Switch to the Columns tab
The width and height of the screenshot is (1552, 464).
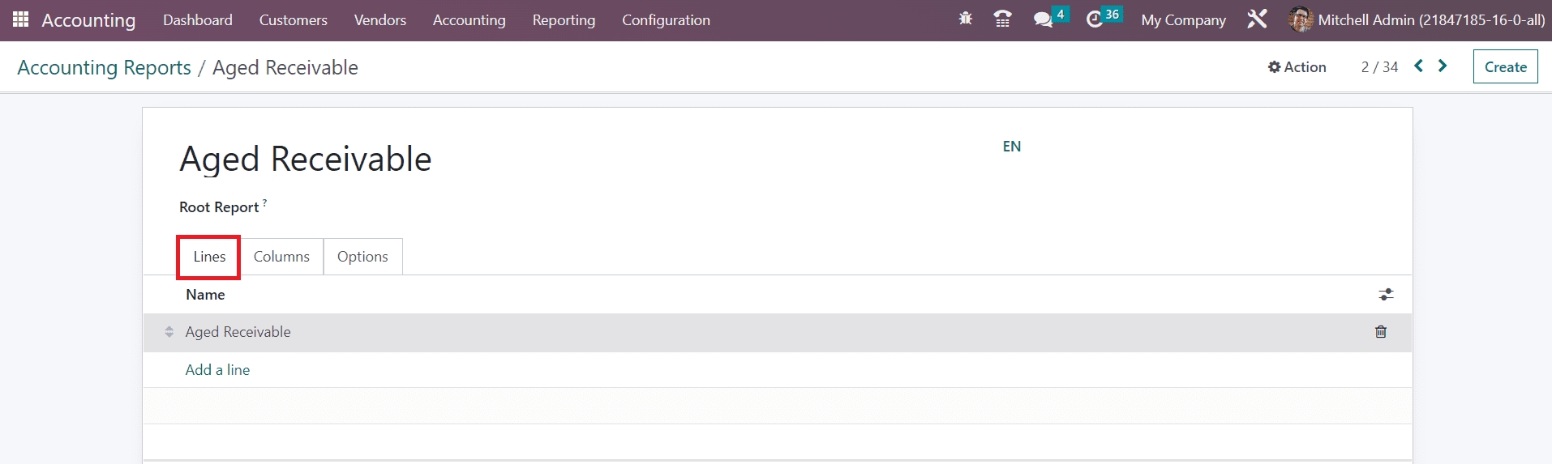coord(281,257)
